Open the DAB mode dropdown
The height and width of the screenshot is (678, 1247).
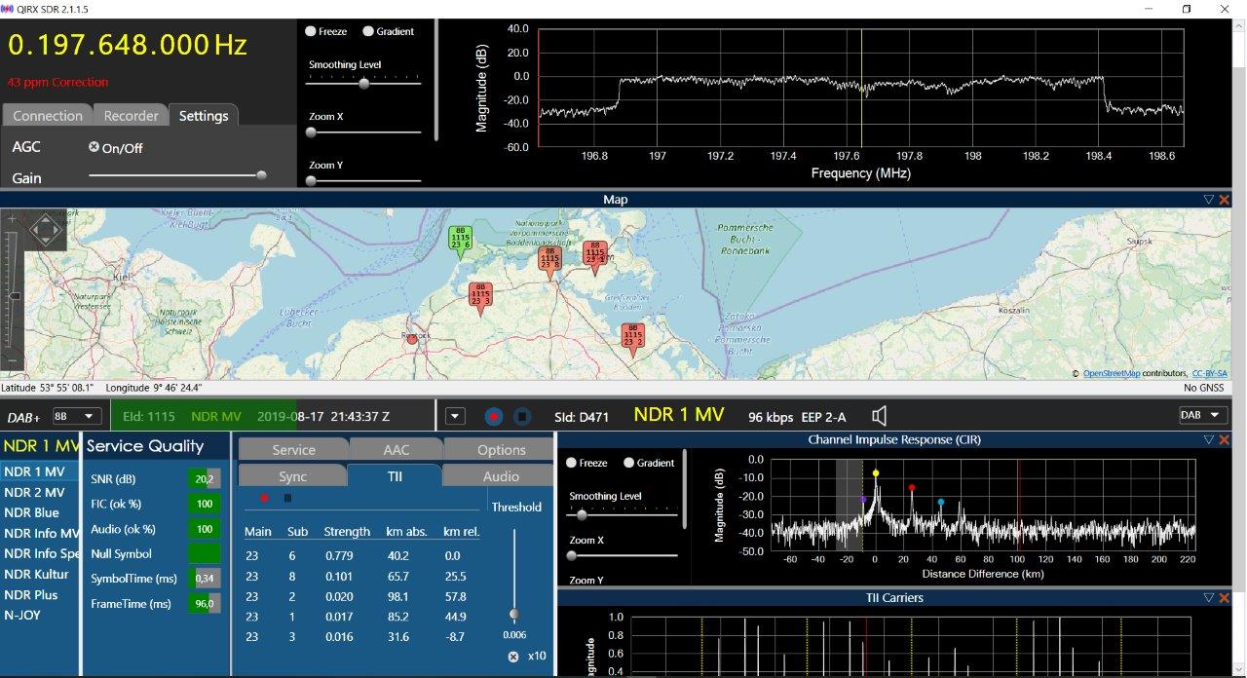pyautogui.click(x=1202, y=416)
